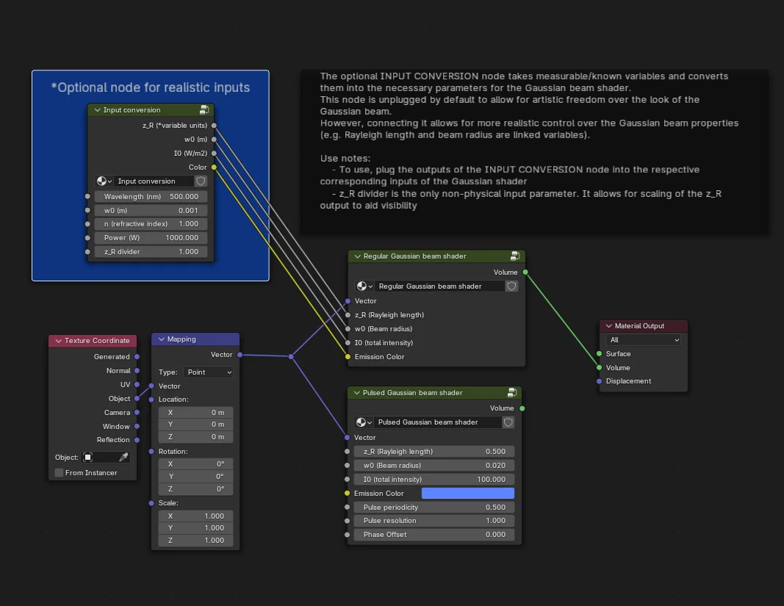
Task: Click the edit group icon on Input conversion header
Action: (x=204, y=109)
